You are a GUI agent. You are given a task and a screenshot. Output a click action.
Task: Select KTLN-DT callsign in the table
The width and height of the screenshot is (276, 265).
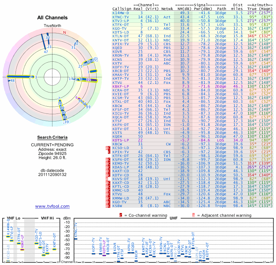121,36
